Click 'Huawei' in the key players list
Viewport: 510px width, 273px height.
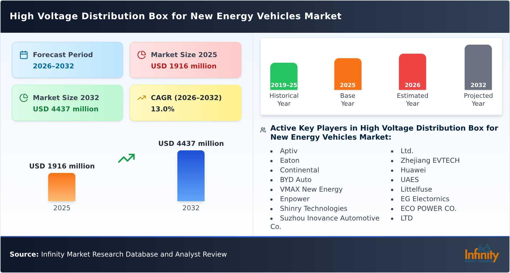coord(413,170)
